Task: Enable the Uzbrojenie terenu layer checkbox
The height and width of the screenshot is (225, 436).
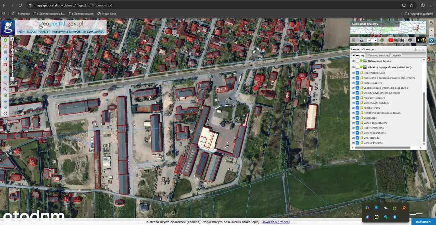Action: click(357, 61)
